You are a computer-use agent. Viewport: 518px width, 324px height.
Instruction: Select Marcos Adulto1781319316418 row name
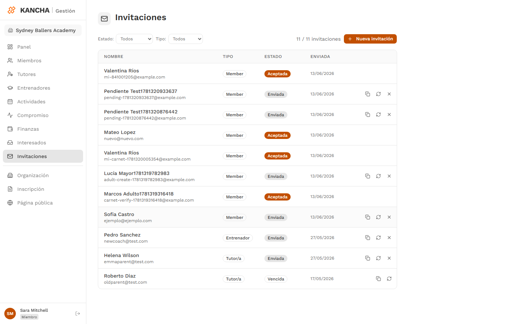(x=139, y=194)
